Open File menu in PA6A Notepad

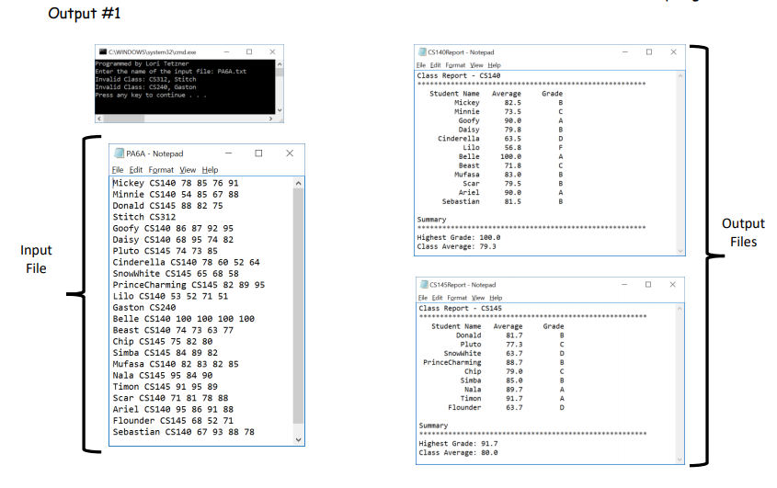coord(118,170)
